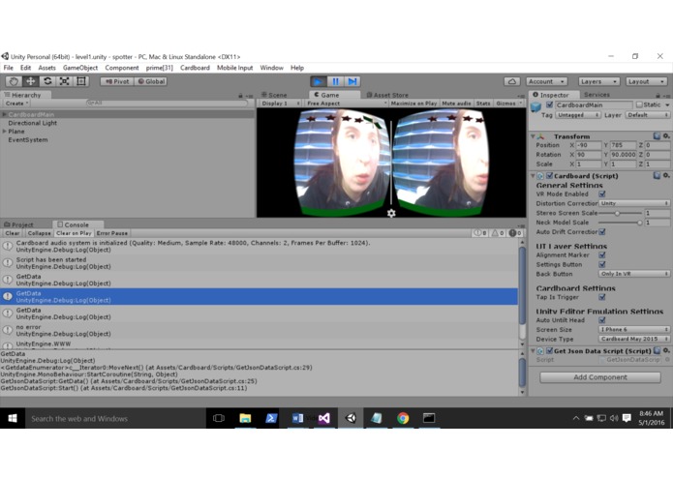
Task: Disable the Cardboard (Script) component checkbox
Action: pos(549,176)
